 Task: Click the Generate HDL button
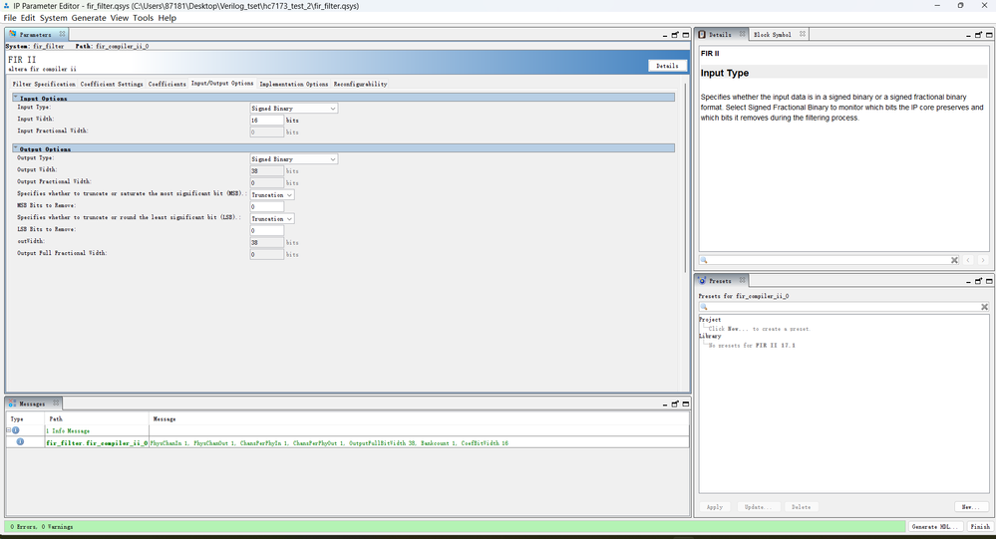(934, 526)
